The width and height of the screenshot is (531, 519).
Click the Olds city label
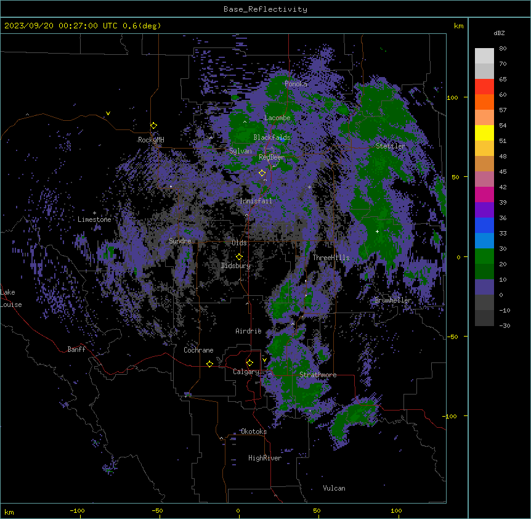point(239,243)
